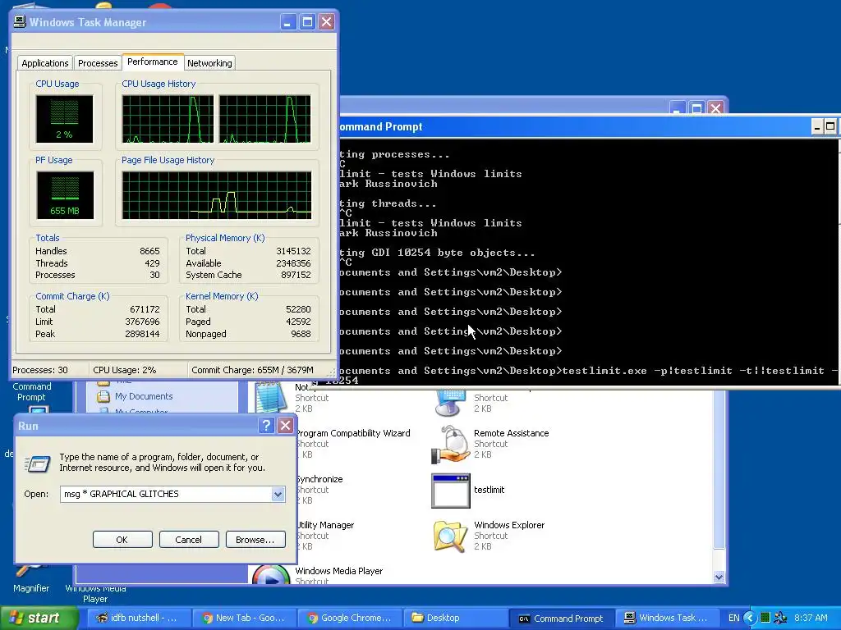Click the Start button
Screen dimensions: 841x630
point(39,619)
